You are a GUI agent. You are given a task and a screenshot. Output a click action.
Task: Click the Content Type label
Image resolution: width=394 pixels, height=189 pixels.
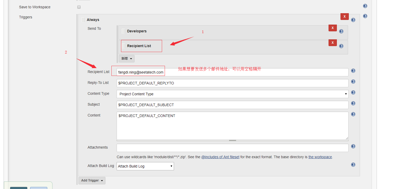pyautogui.click(x=98, y=93)
